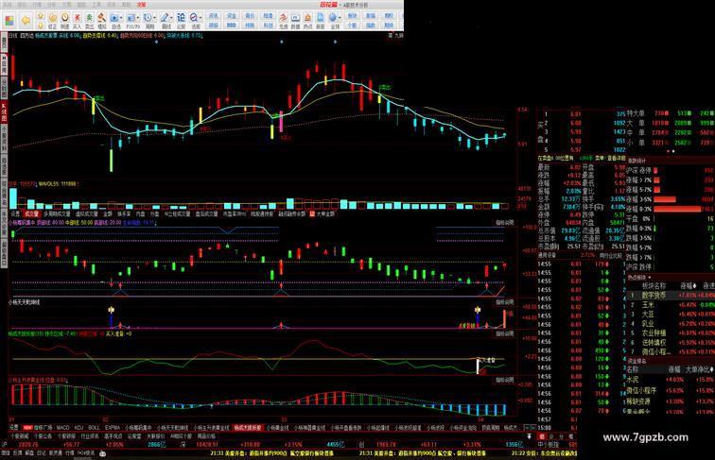This screenshot has width=715, height=460.
Task: Click the 全球 globe icon
Action: pos(333,21)
